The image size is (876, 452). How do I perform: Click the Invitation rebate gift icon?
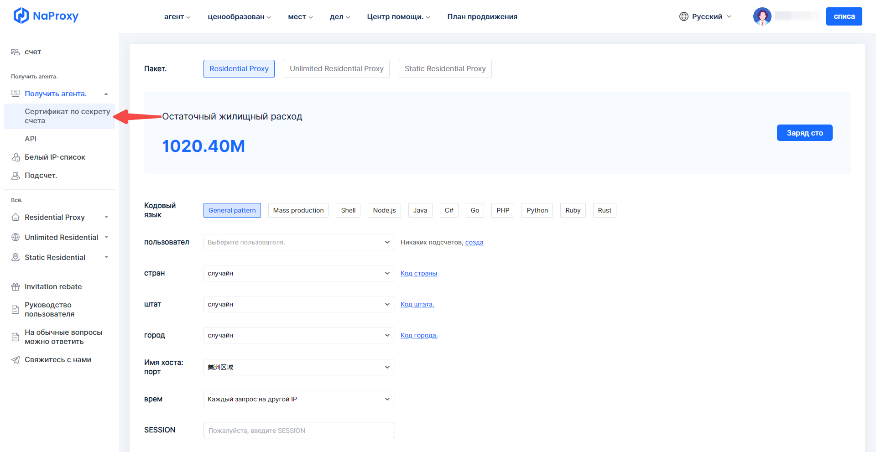coord(16,287)
